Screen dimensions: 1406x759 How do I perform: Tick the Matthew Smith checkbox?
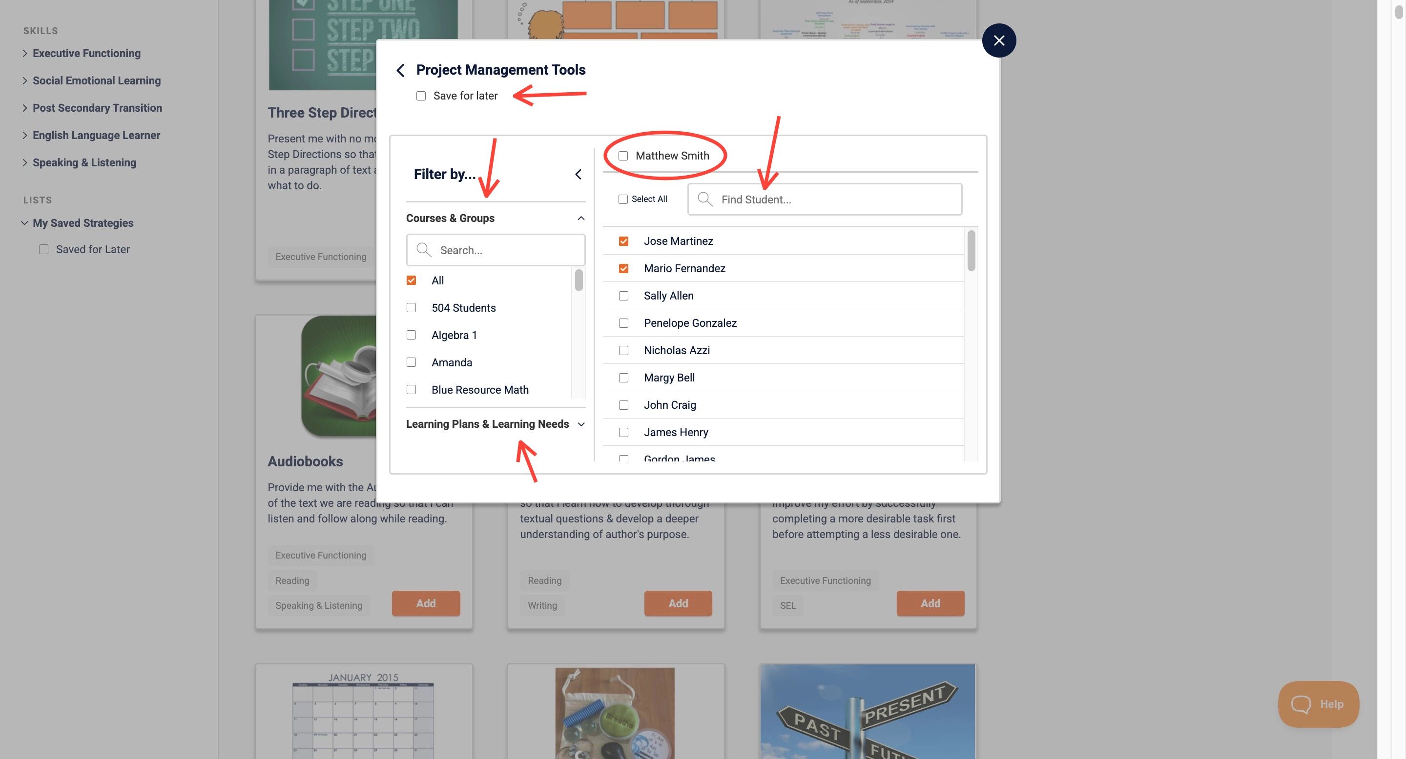(x=623, y=156)
